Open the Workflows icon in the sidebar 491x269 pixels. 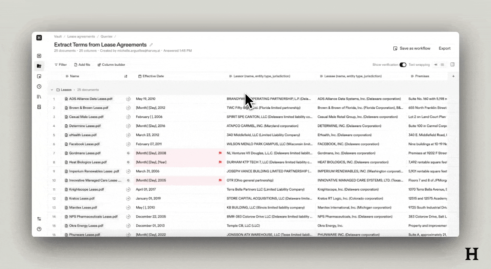click(x=39, y=76)
